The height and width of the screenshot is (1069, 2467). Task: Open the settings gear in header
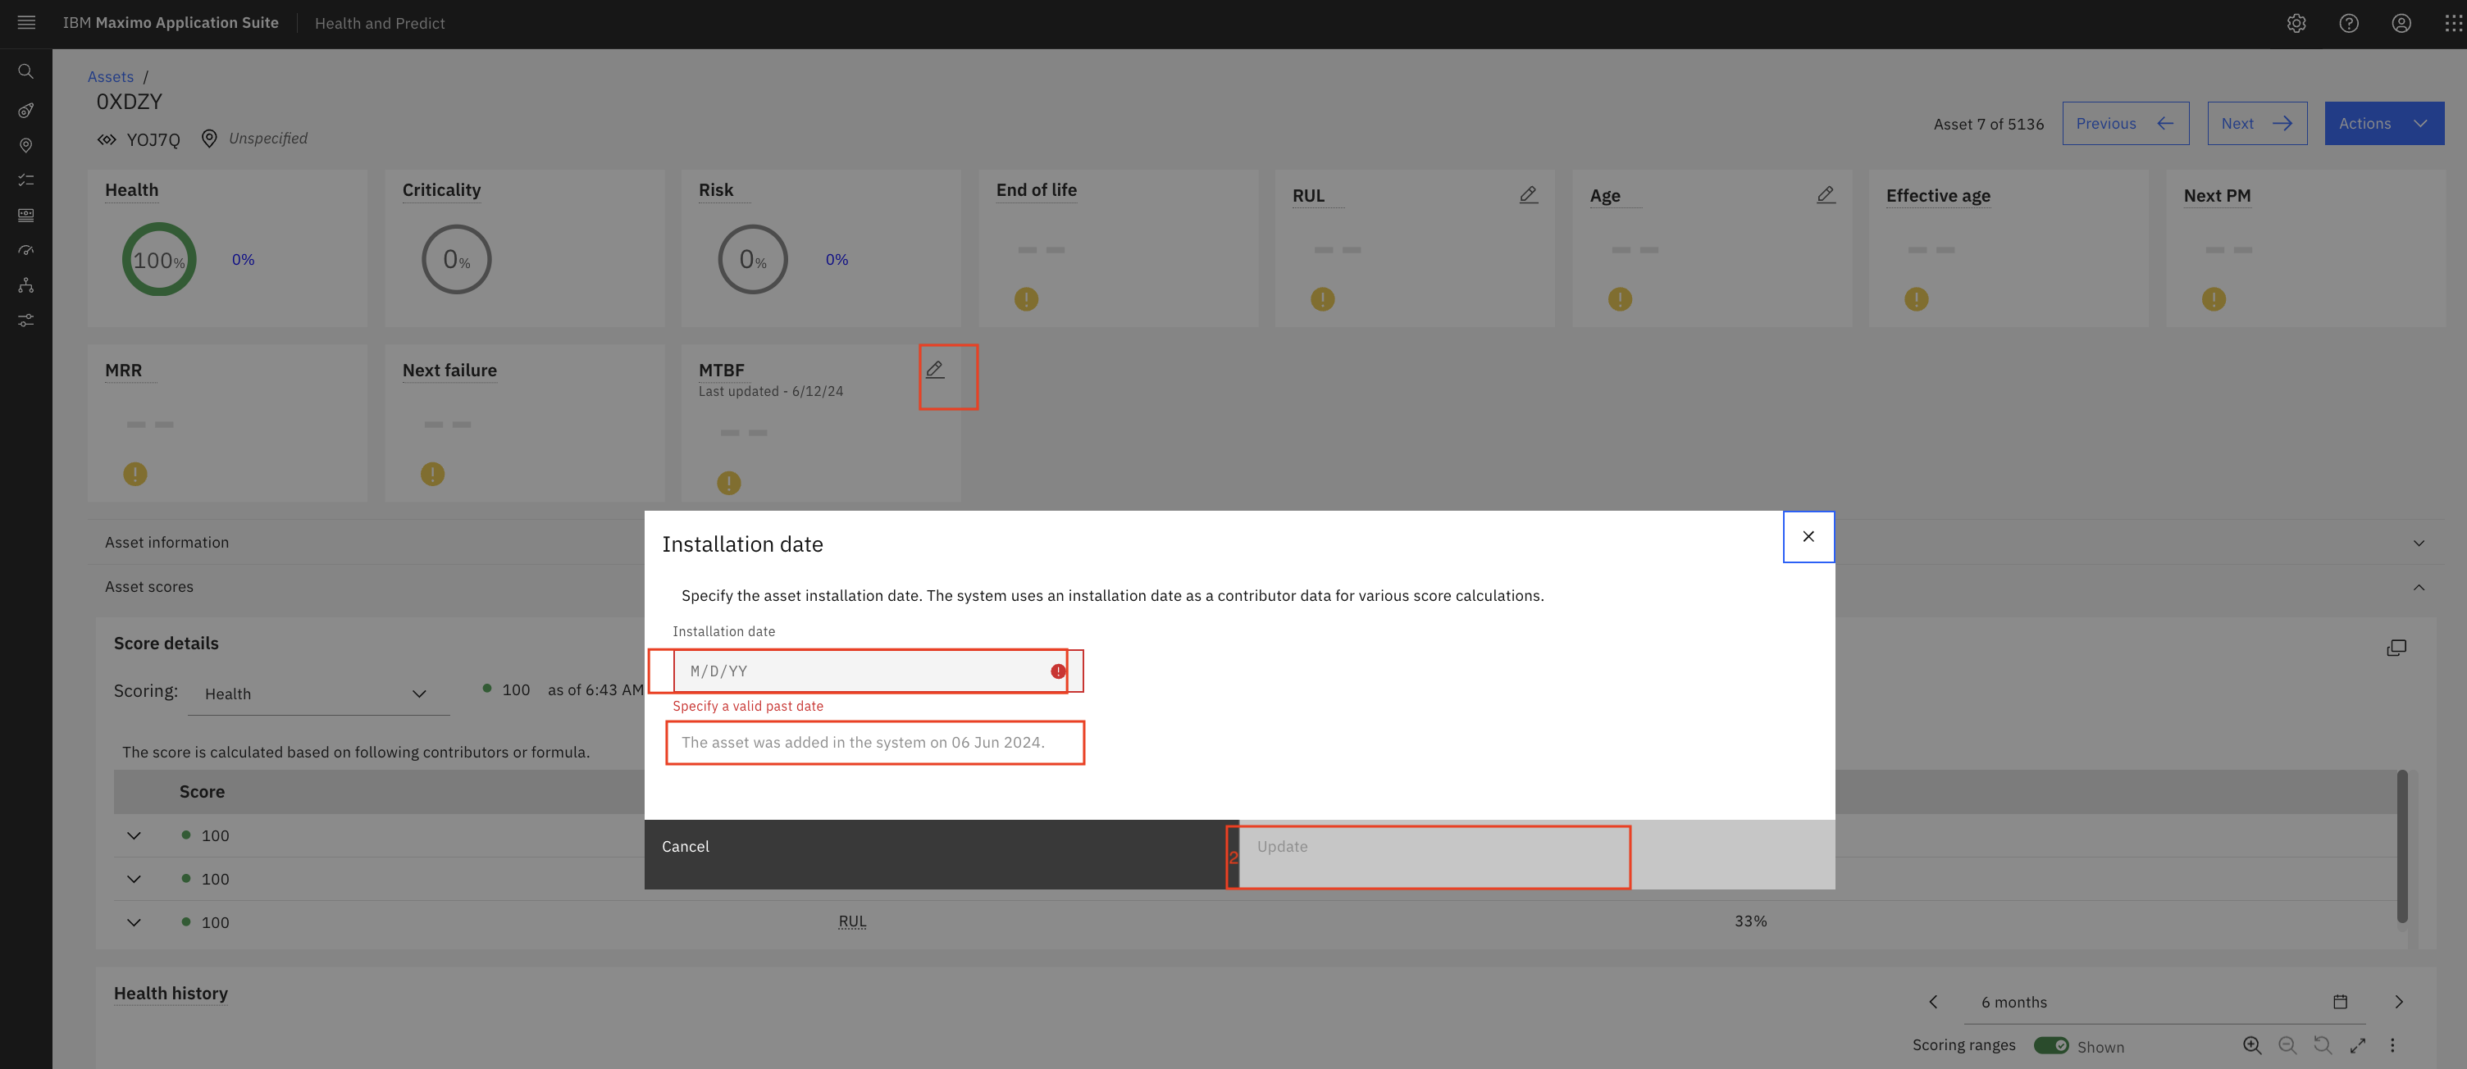click(x=2296, y=23)
